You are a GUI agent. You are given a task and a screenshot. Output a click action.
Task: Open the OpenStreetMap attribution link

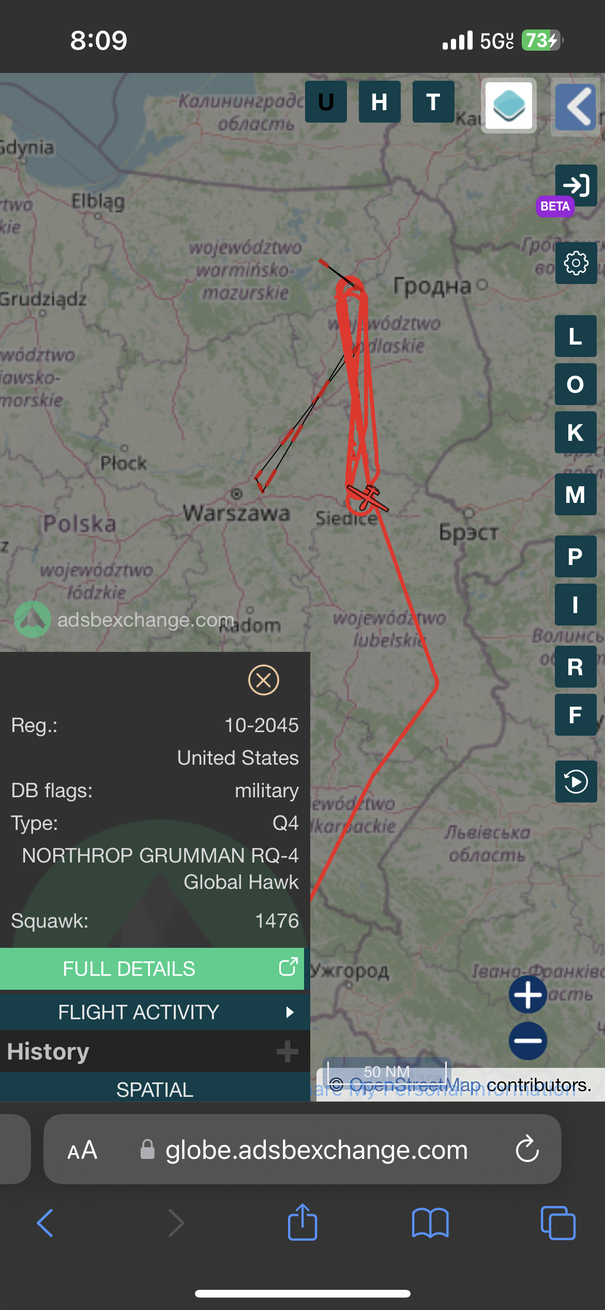click(415, 1084)
